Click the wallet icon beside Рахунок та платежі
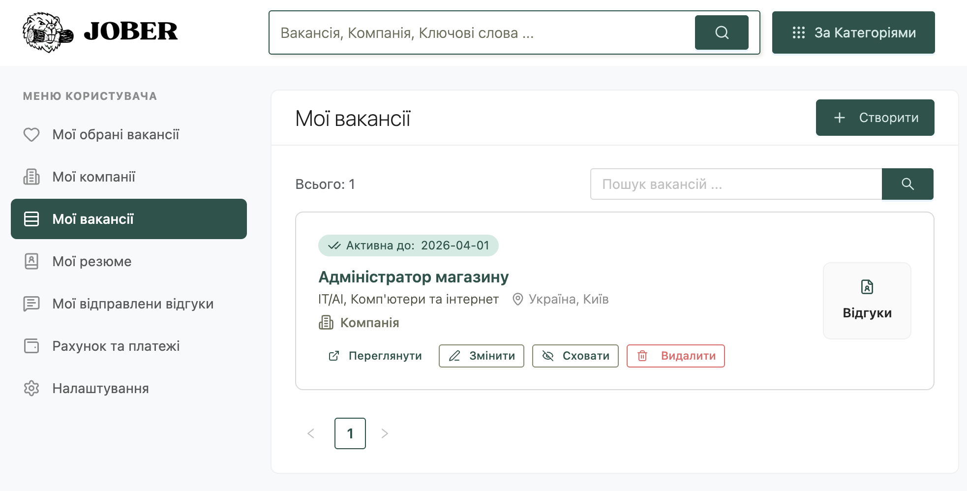This screenshot has width=967, height=491. pos(31,346)
